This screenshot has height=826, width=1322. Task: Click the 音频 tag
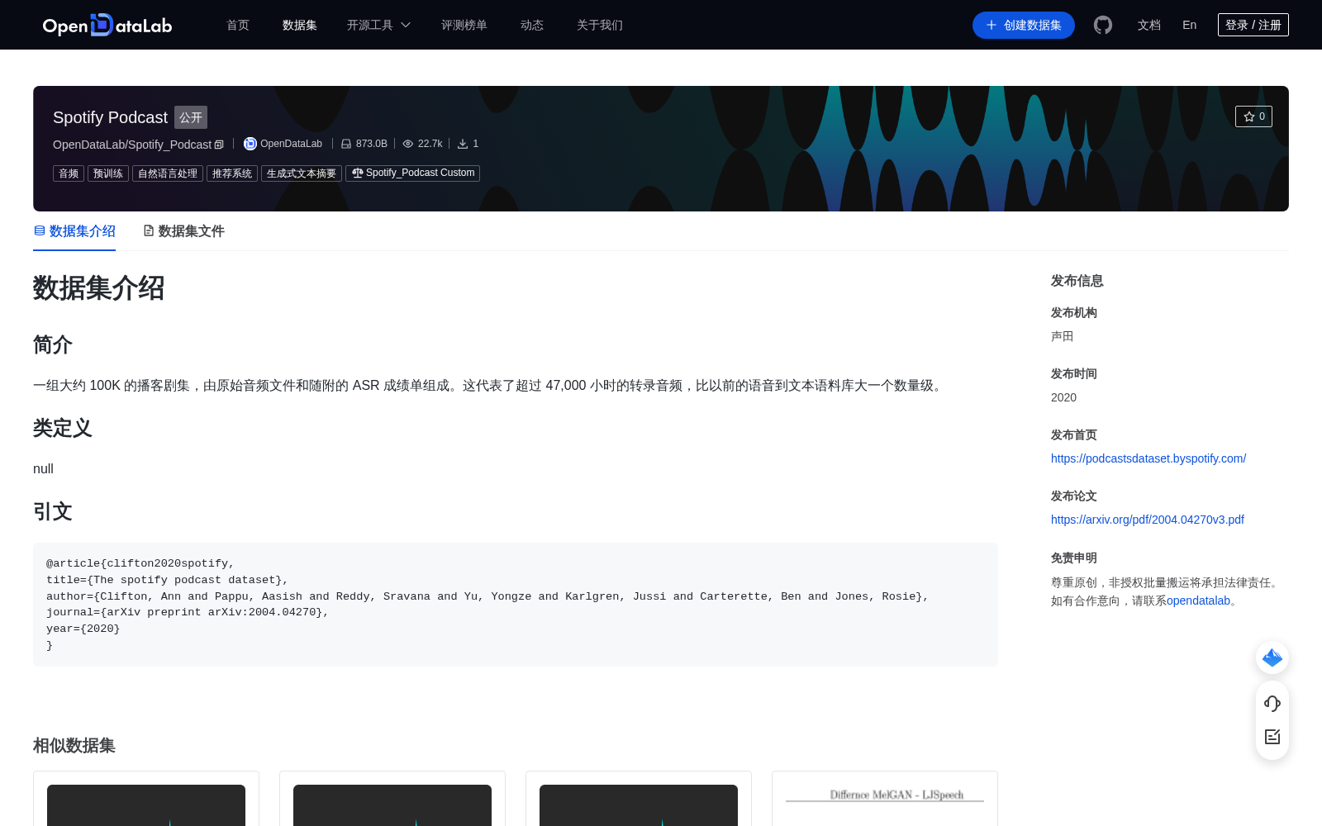69,173
